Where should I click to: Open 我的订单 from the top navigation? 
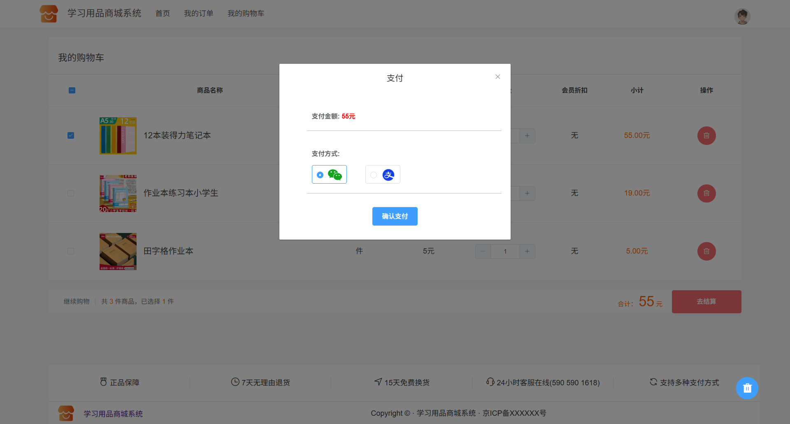pyautogui.click(x=198, y=14)
